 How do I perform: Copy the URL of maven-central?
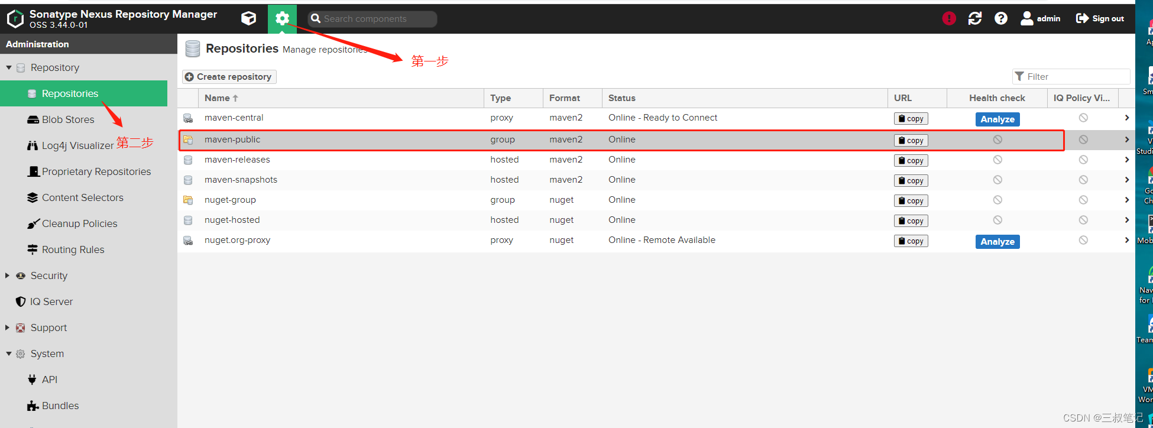(911, 119)
